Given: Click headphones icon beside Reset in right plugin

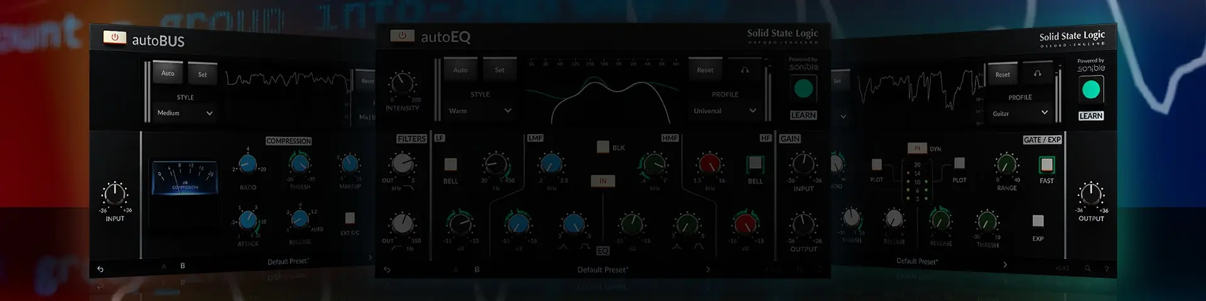Looking at the screenshot, I should [1037, 74].
